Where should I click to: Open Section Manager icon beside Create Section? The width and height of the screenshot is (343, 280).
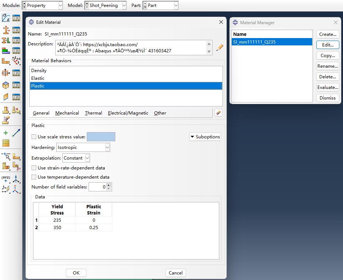point(16,30)
